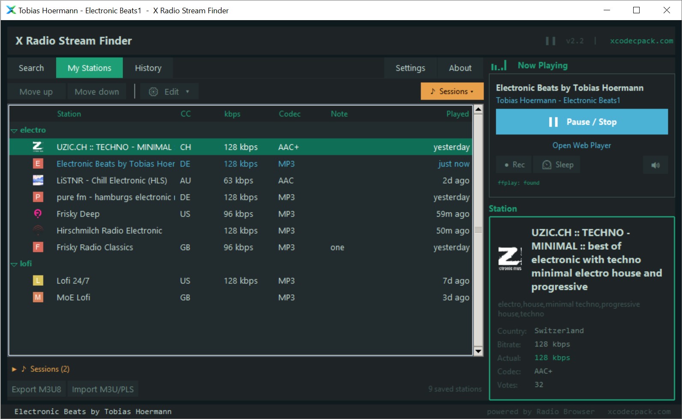Sort by the Note column header
Image resolution: width=682 pixels, height=419 pixels.
(x=339, y=114)
